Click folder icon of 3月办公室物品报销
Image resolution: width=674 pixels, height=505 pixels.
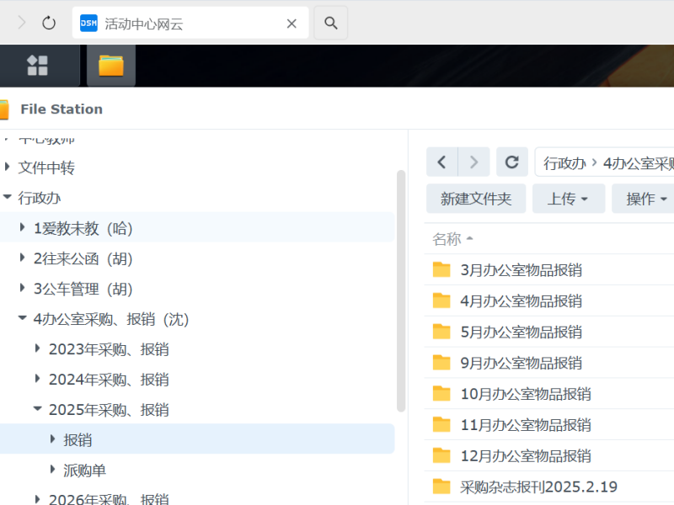(441, 270)
